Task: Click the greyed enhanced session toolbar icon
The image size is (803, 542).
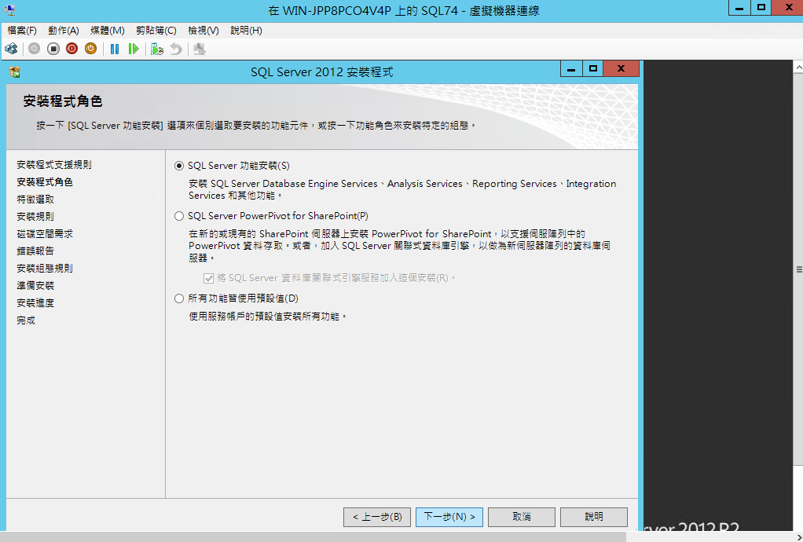Action: click(200, 49)
